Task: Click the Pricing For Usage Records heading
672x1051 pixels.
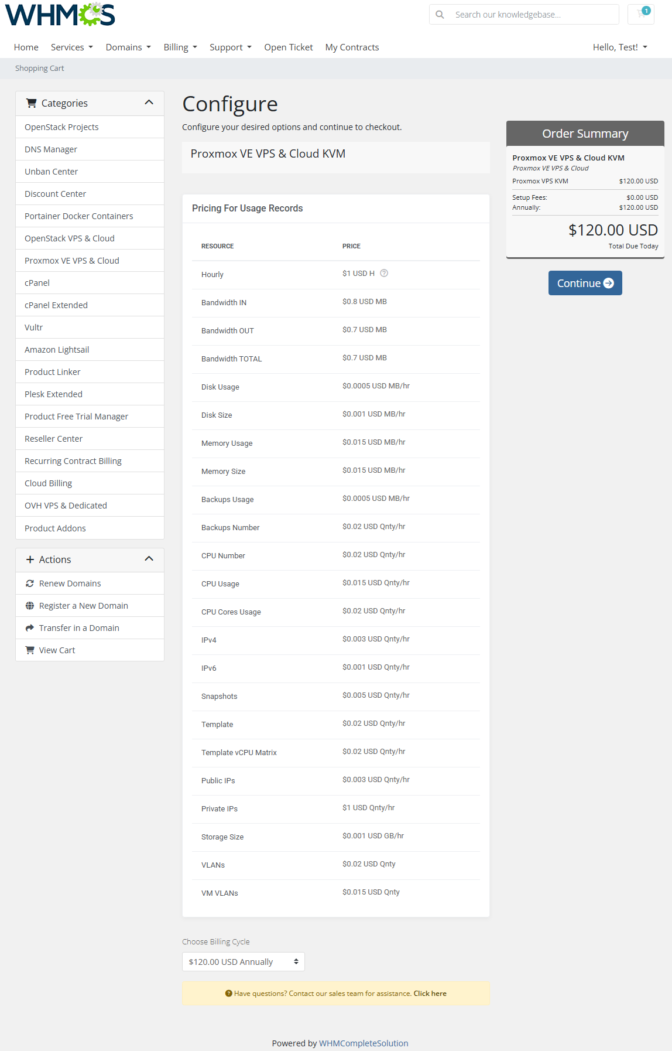Action: click(x=248, y=209)
